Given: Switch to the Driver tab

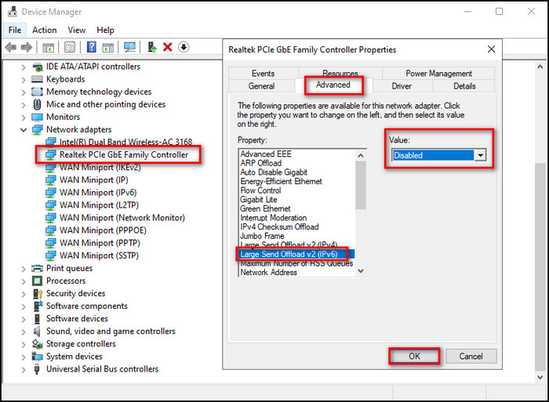Looking at the screenshot, I should 402,86.
